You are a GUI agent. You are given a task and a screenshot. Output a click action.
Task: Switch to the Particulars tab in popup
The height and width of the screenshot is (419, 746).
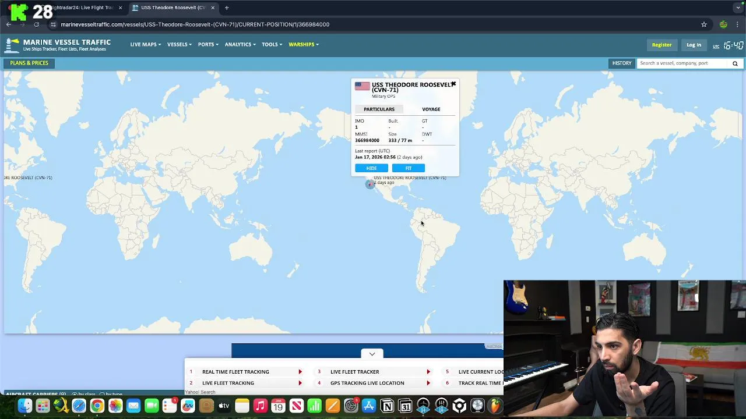(x=379, y=109)
